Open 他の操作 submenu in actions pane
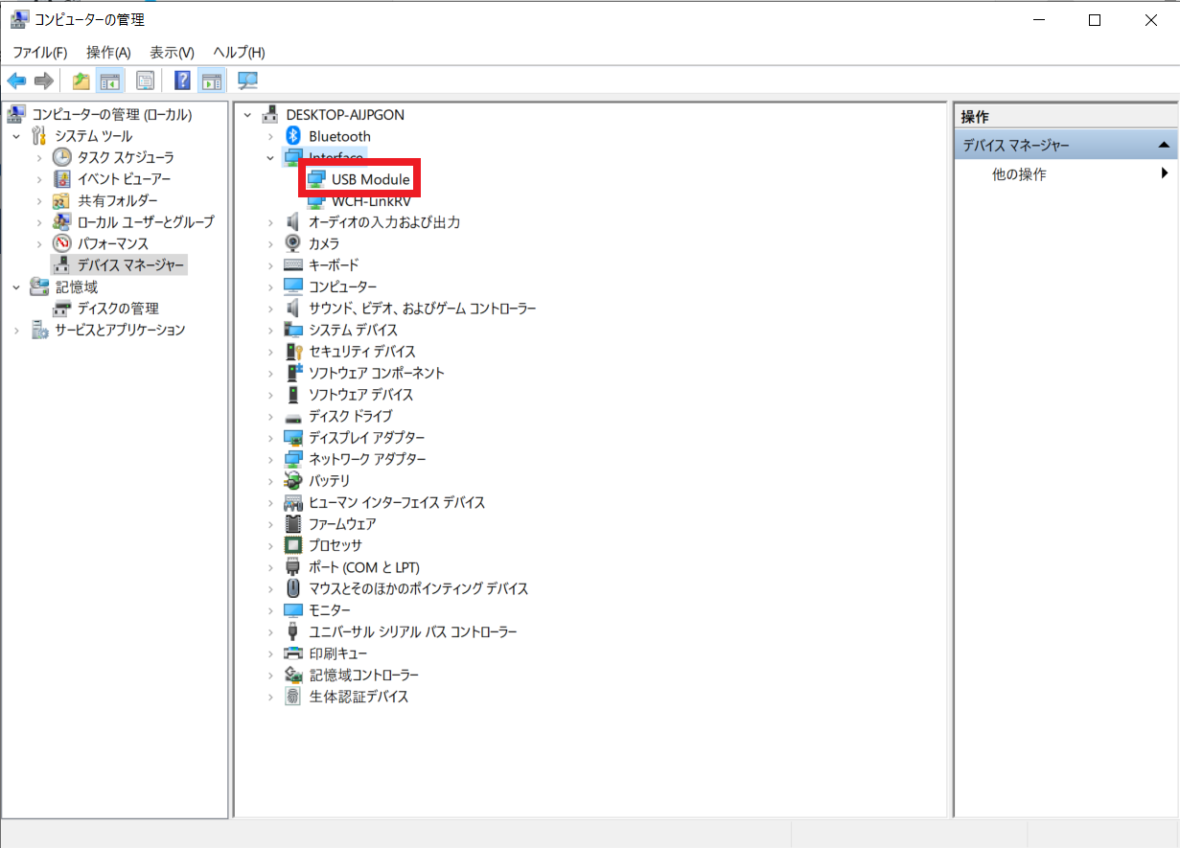This screenshot has width=1180, height=848. [x=1065, y=174]
